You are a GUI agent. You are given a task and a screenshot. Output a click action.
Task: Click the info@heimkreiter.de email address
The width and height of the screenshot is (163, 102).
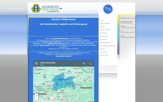(128, 37)
